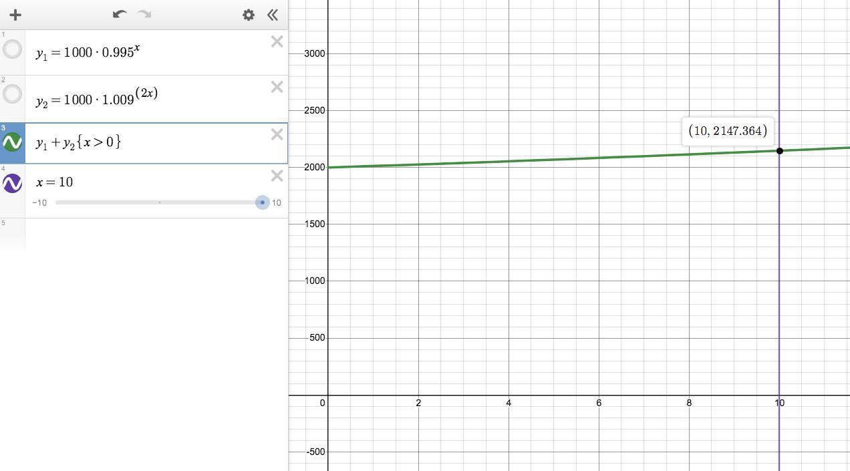Delete the x=10 expression row
The width and height of the screenshot is (850, 471).
click(x=277, y=176)
